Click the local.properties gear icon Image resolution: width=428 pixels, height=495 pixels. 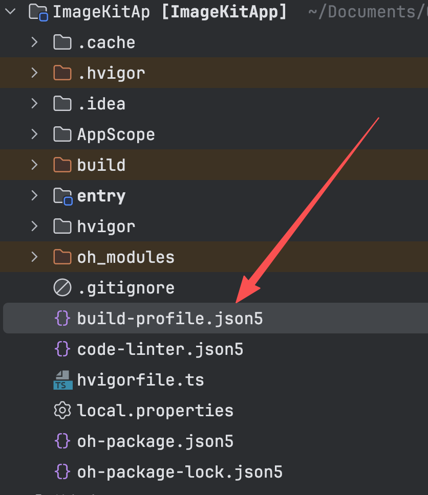pyautogui.click(x=62, y=411)
